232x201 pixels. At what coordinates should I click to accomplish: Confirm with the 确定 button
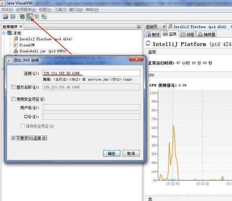click(x=111, y=154)
